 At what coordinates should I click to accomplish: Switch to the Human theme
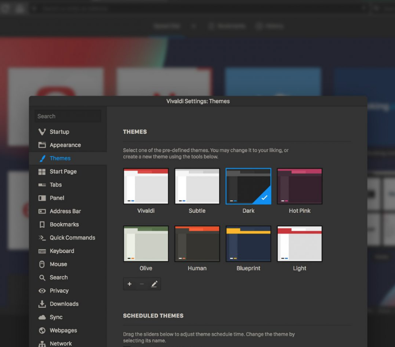click(x=197, y=244)
